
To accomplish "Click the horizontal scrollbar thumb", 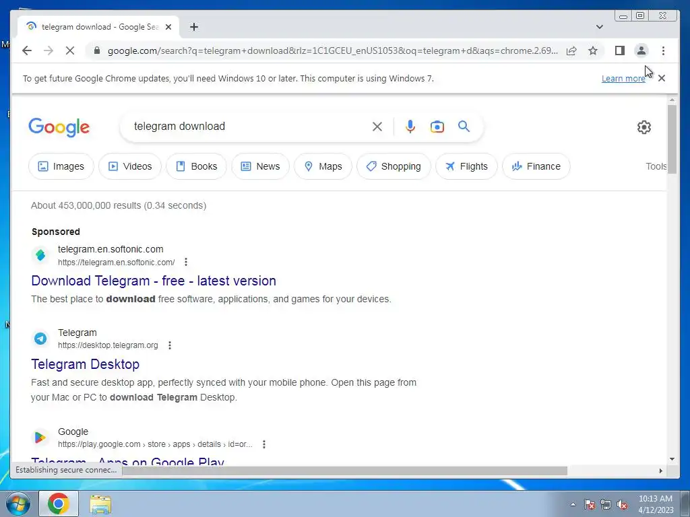I will 344,471.
